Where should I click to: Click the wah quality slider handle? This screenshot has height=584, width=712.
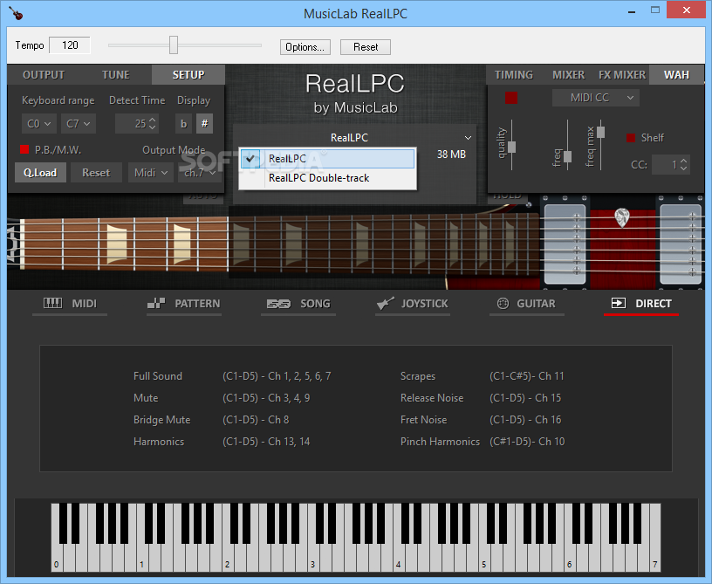pos(511,148)
